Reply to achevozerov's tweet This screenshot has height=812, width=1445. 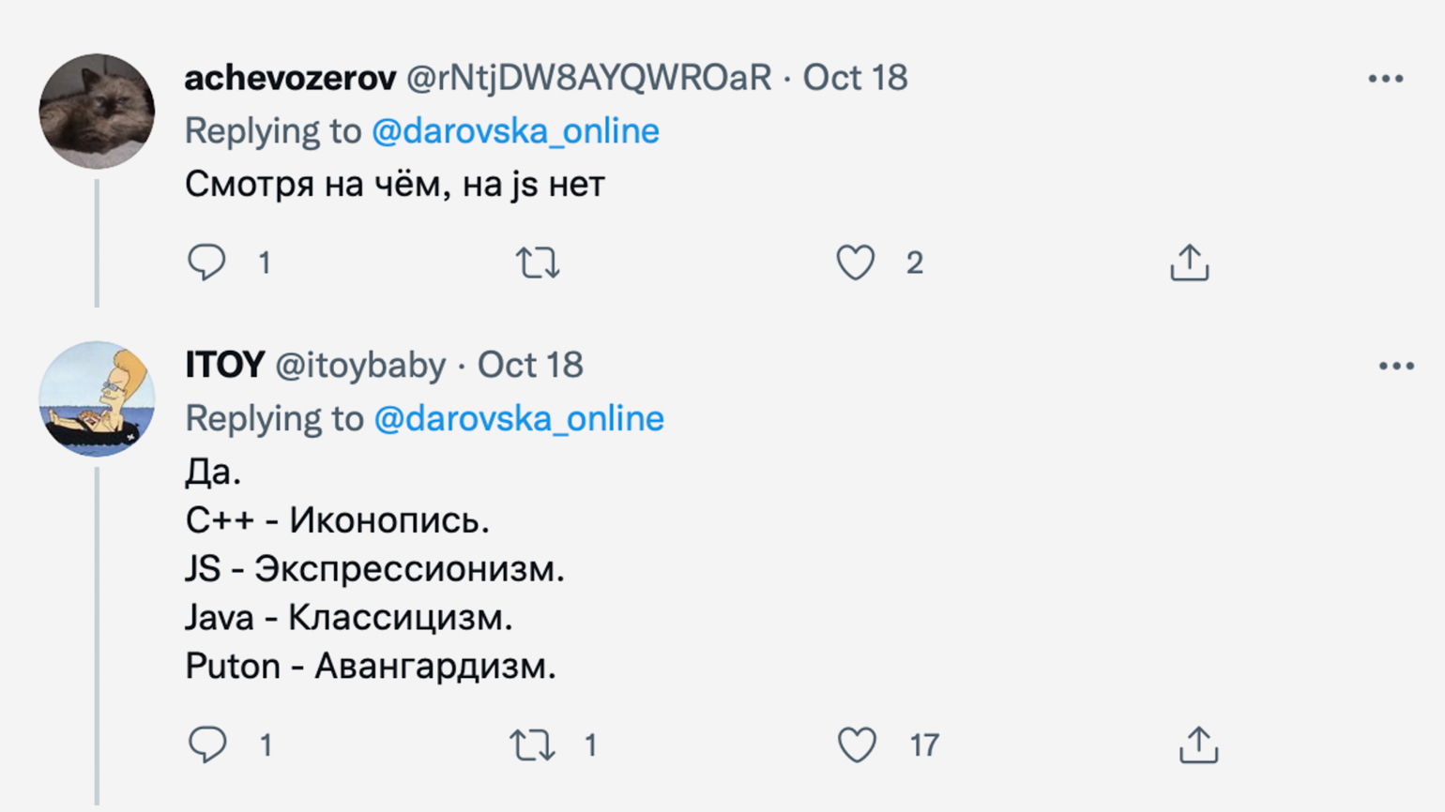[x=206, y=263]
